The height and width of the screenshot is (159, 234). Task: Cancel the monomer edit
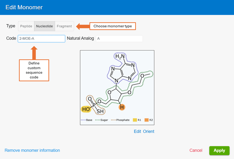[196, 150]
